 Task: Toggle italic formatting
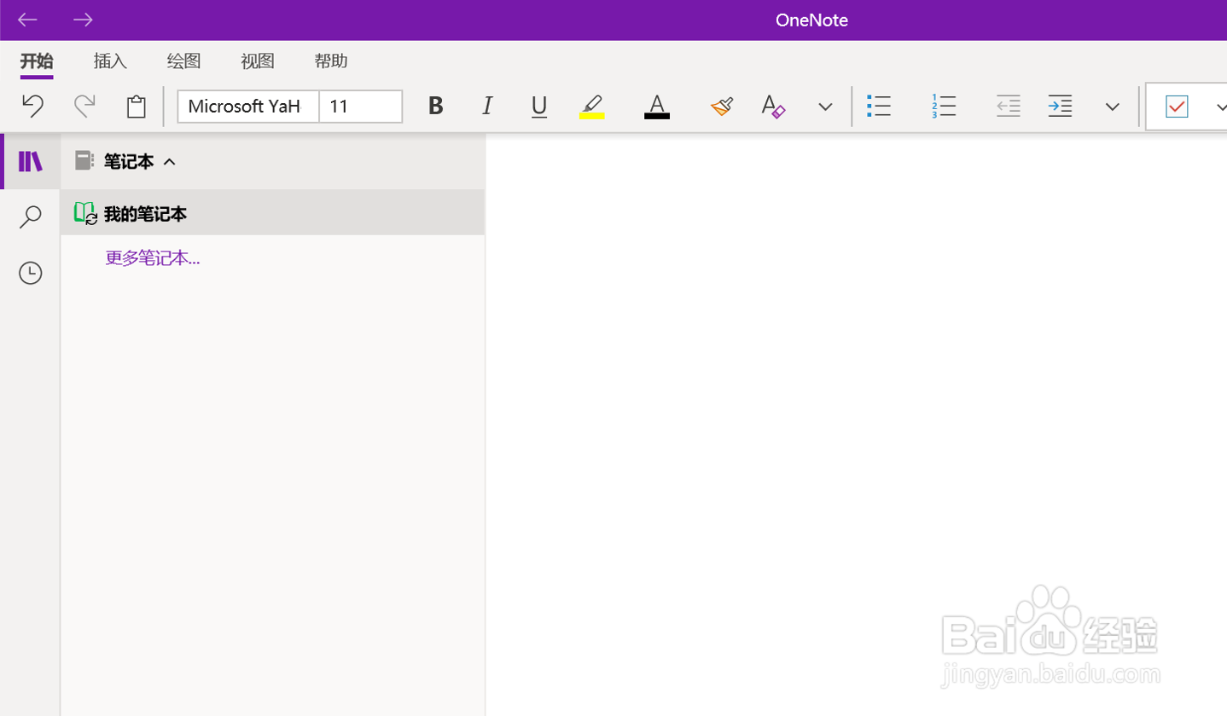pyautogui.click(x=487, y=107)
